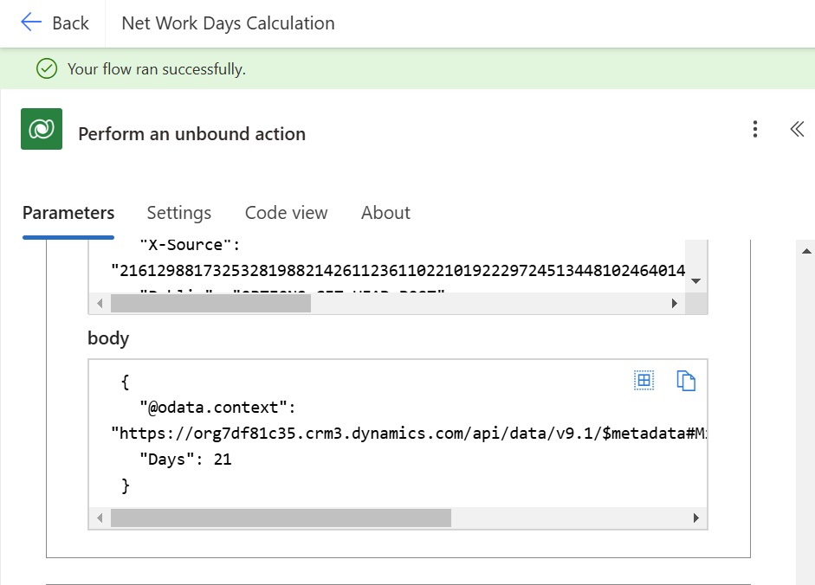Screen dimensions: 815x585
Task: Click the Back label text
Action: pyautogui.click(x=71, y=23)
